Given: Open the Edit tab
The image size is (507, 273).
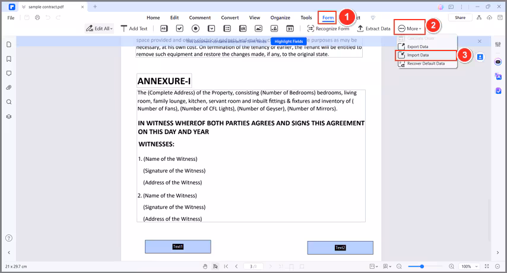Looking at the screenshot, I should pos(175,18).
